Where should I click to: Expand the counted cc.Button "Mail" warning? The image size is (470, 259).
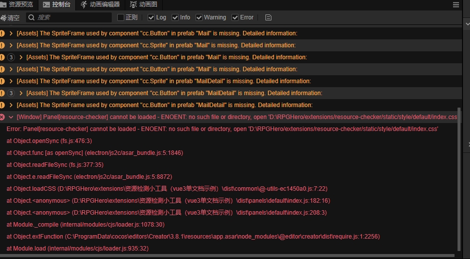pyautogui.click(x=21, y=57)
